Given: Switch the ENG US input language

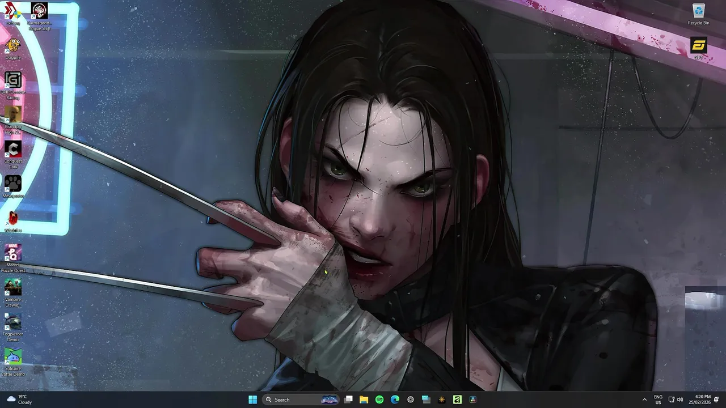Looking at the screenshot, I should [x=658, y=399].
